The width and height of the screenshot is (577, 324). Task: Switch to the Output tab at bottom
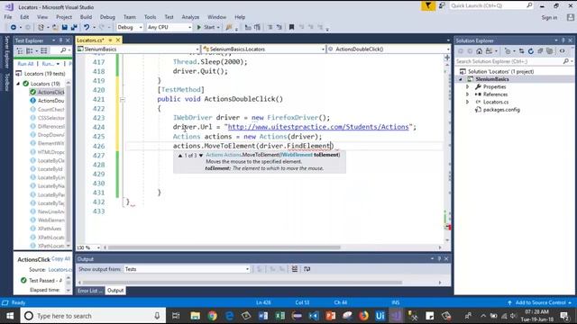tap(115, 291)
